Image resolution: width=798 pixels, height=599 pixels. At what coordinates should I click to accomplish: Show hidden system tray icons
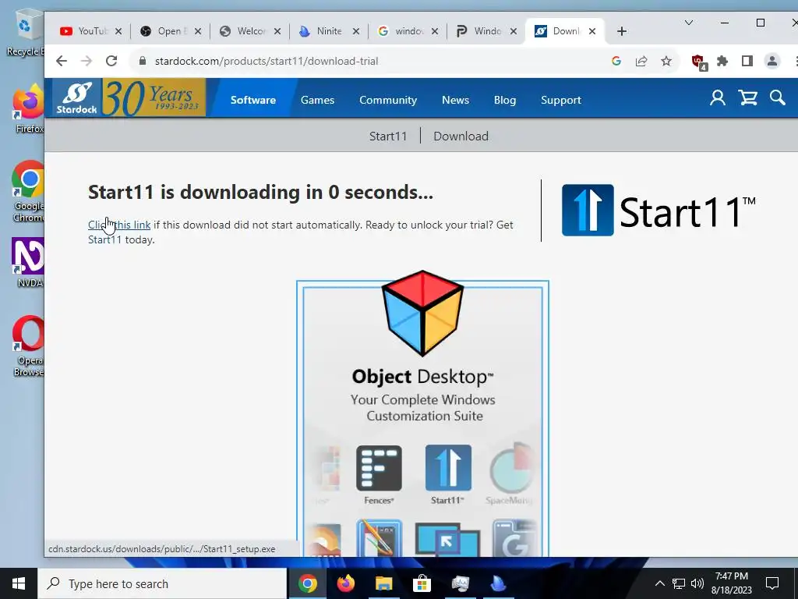[x=659, y=583]
